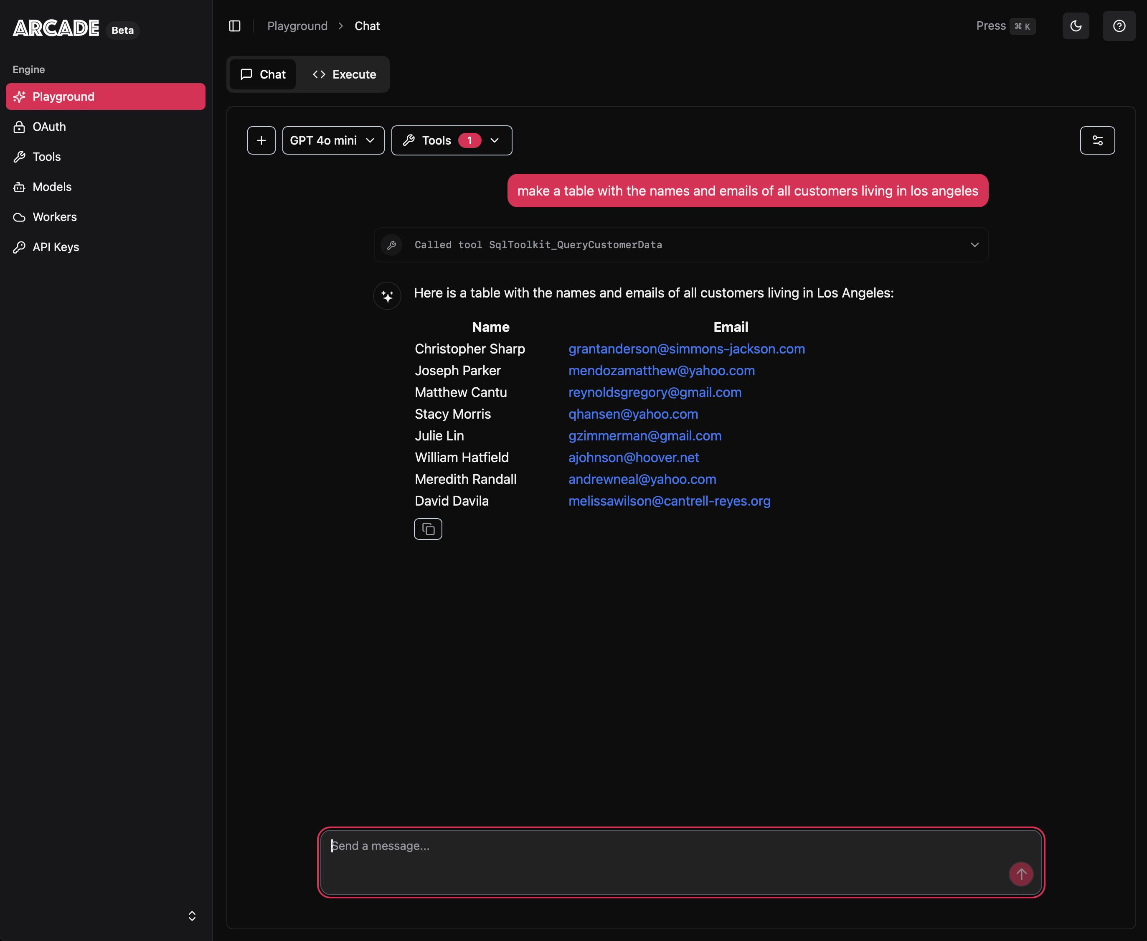Open Models in the sidebar
This screenshot has width=1147, height=941.
(x=106, y=187)
